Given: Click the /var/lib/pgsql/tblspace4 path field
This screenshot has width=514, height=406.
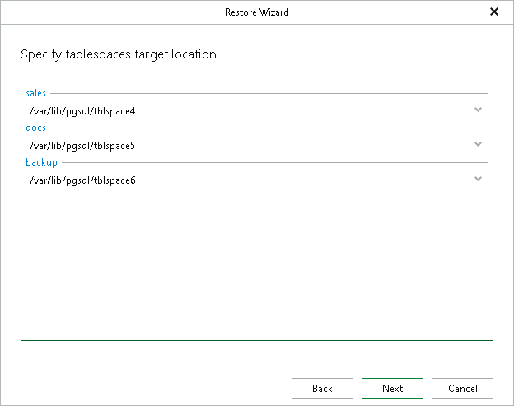Looking at the screenshot, I should [x=247, y=110].
